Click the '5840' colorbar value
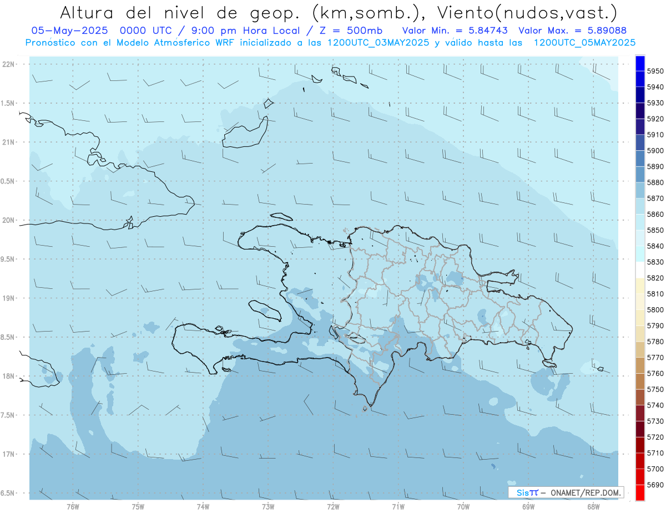 coord(655,246)
